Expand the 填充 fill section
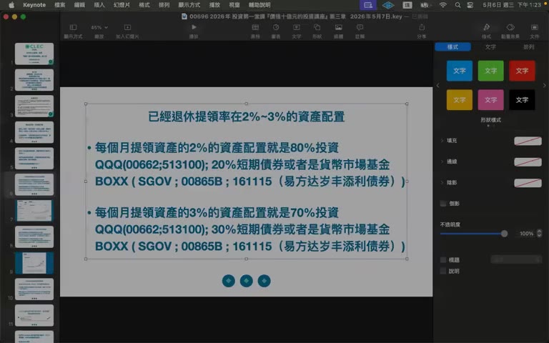549x343 pixels. pos(442,140)
